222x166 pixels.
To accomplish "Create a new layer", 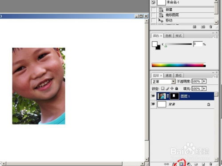I will [x=203, y=164].
